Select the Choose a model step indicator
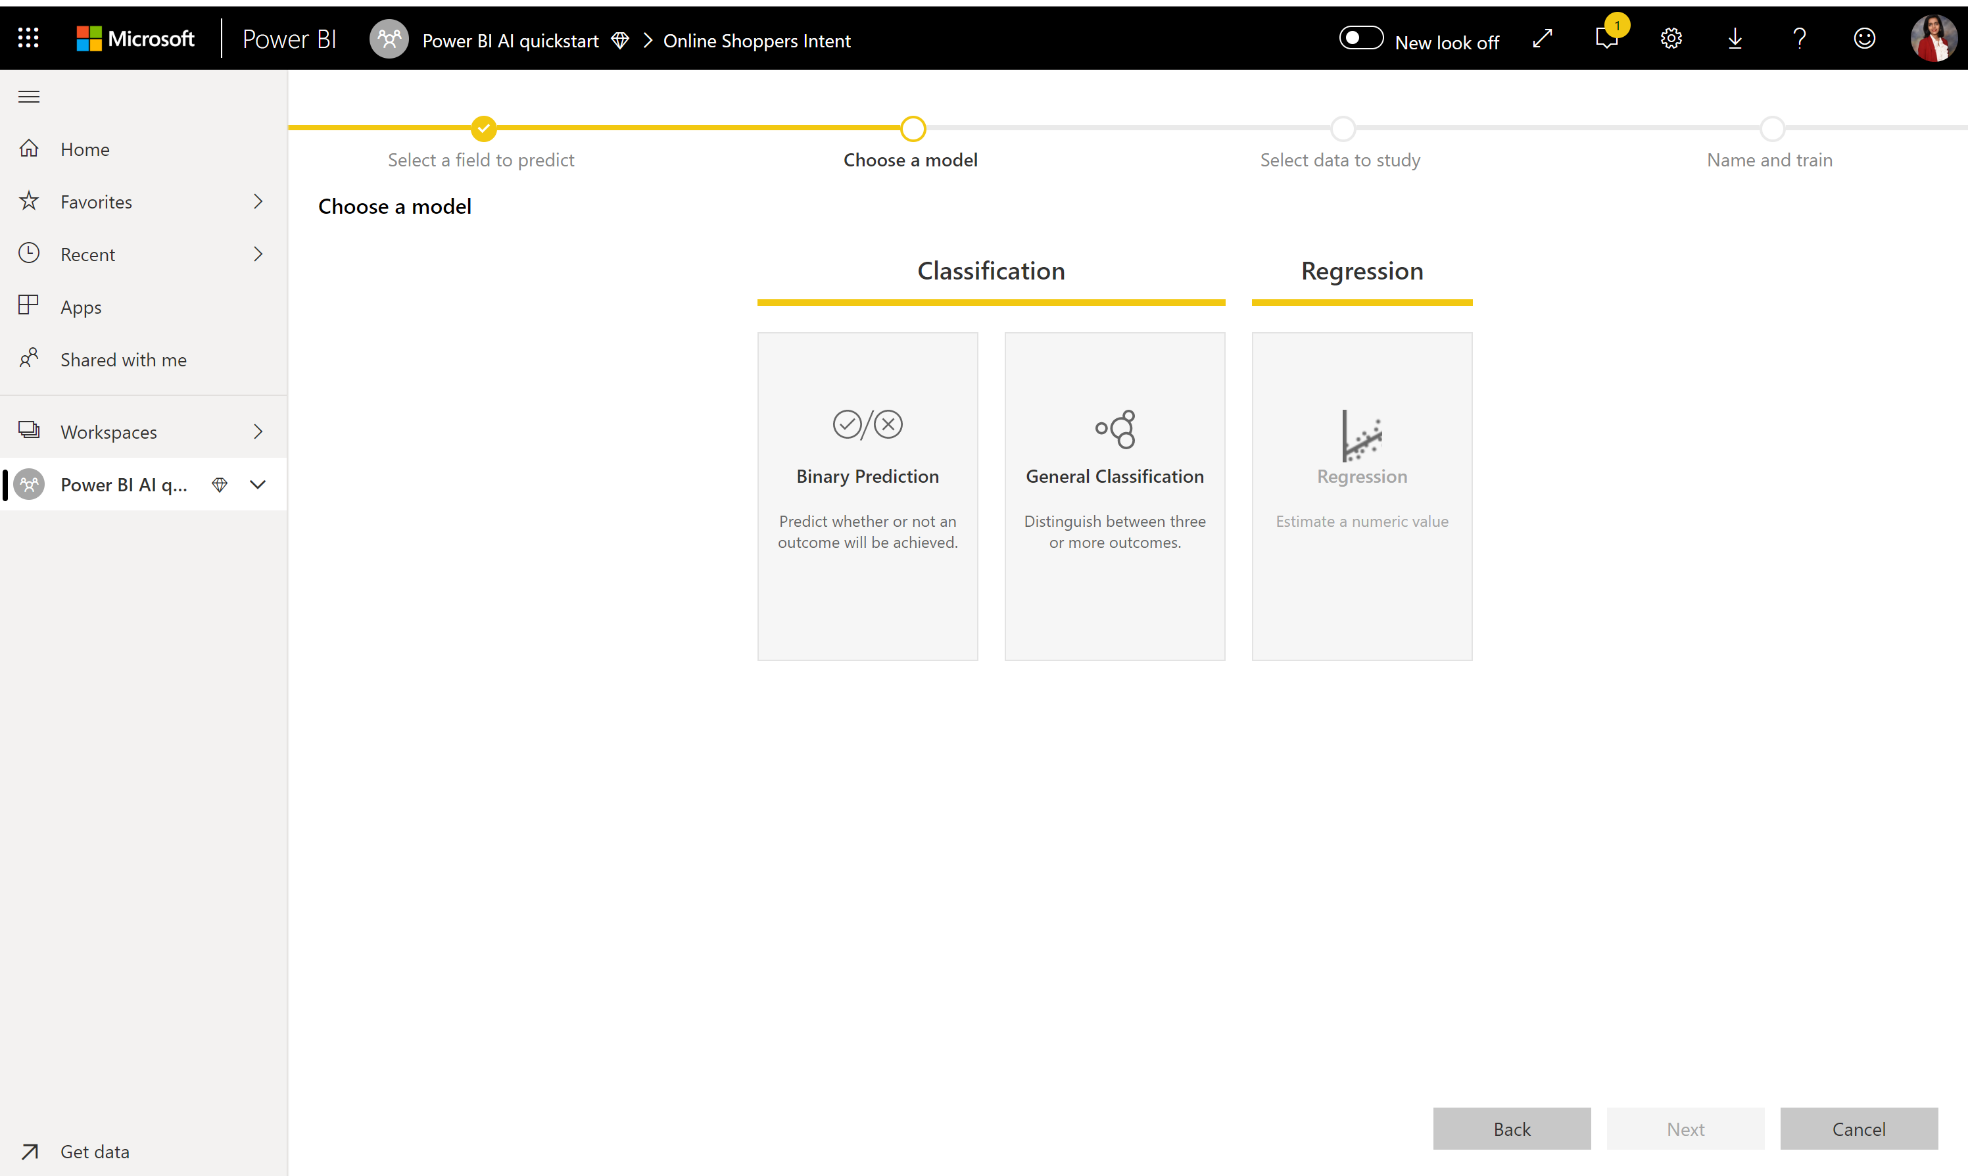Screen dimensions: 1968x1176 (x=911, y=128)
